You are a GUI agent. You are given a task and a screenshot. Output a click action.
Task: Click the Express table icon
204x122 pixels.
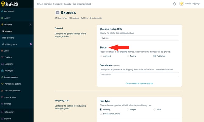click(x=58, y=12)
